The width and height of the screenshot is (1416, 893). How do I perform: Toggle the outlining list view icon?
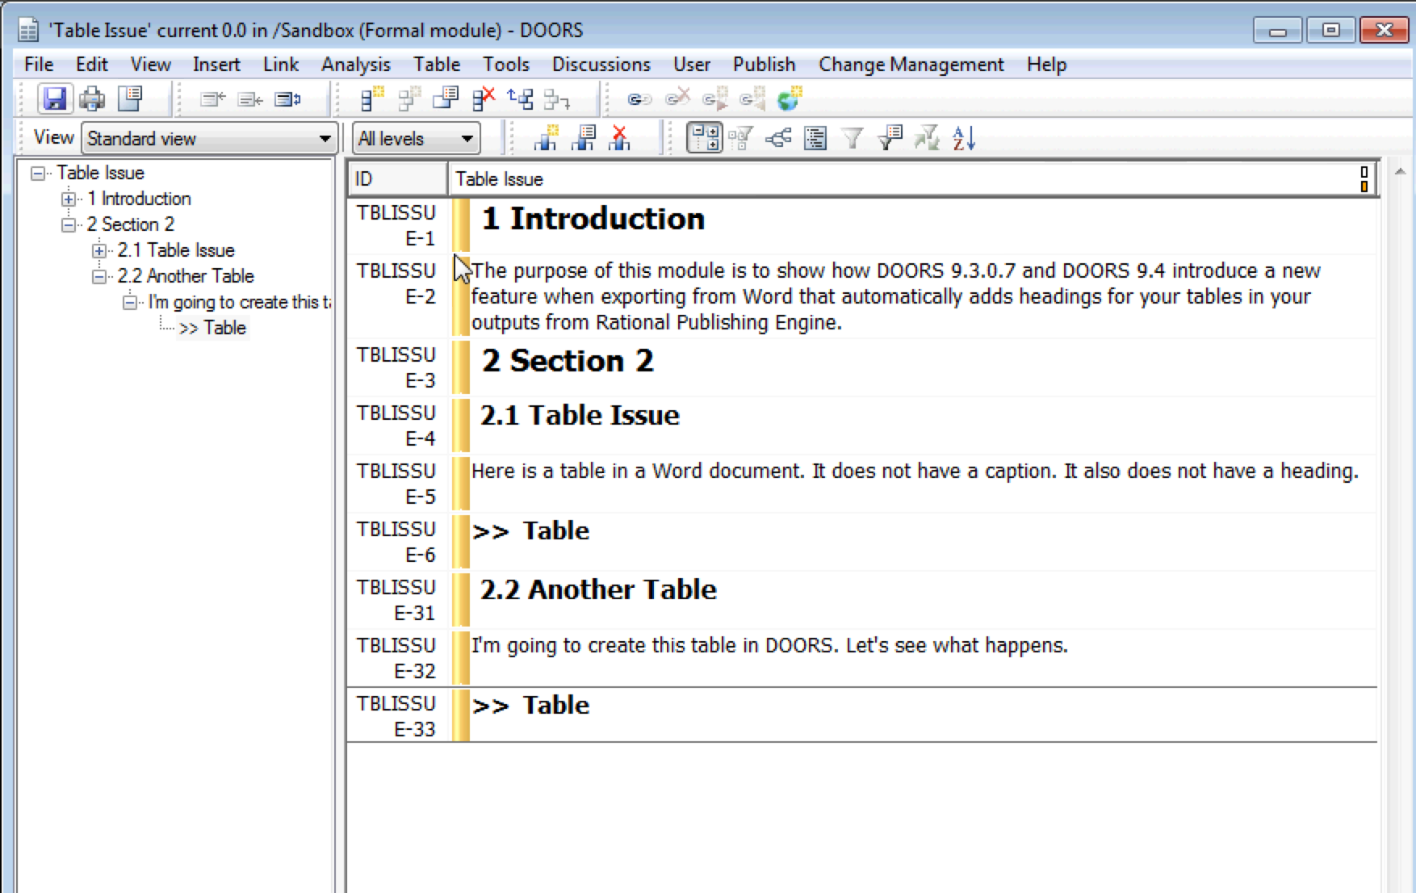click(x=815, y=138)
